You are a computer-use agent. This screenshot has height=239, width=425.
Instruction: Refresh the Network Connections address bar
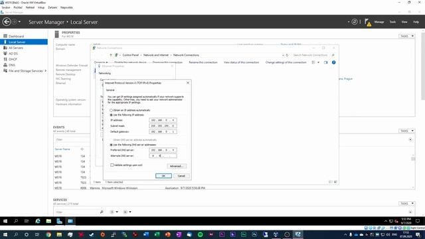click(x=287, y=55)
